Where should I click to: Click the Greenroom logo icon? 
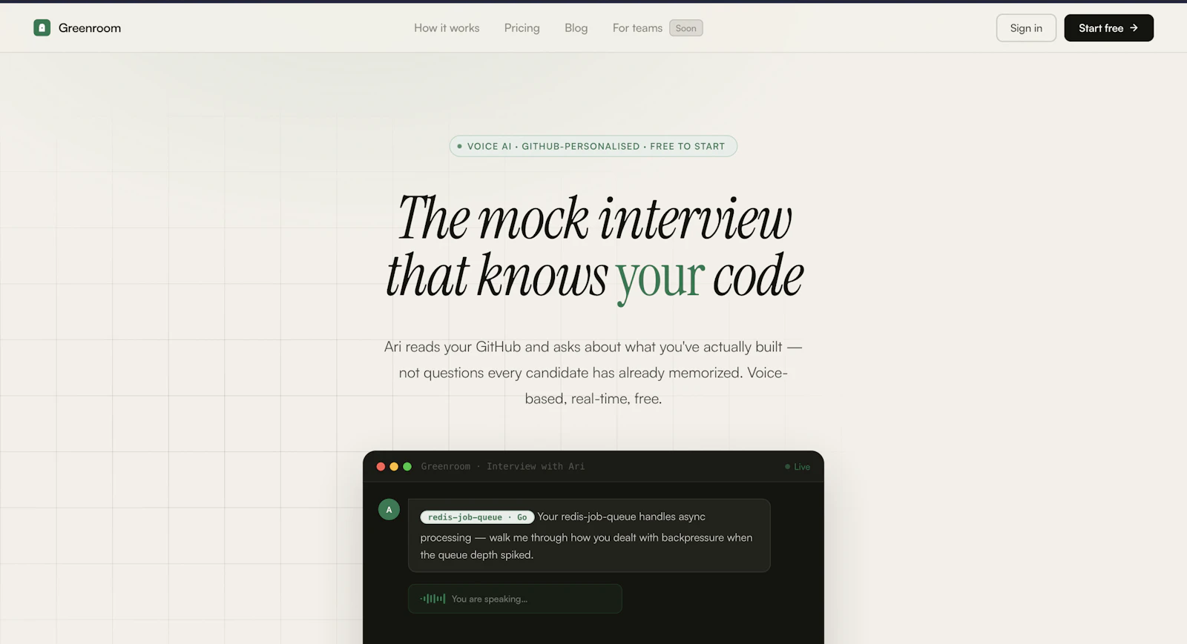tap(42, 27)
